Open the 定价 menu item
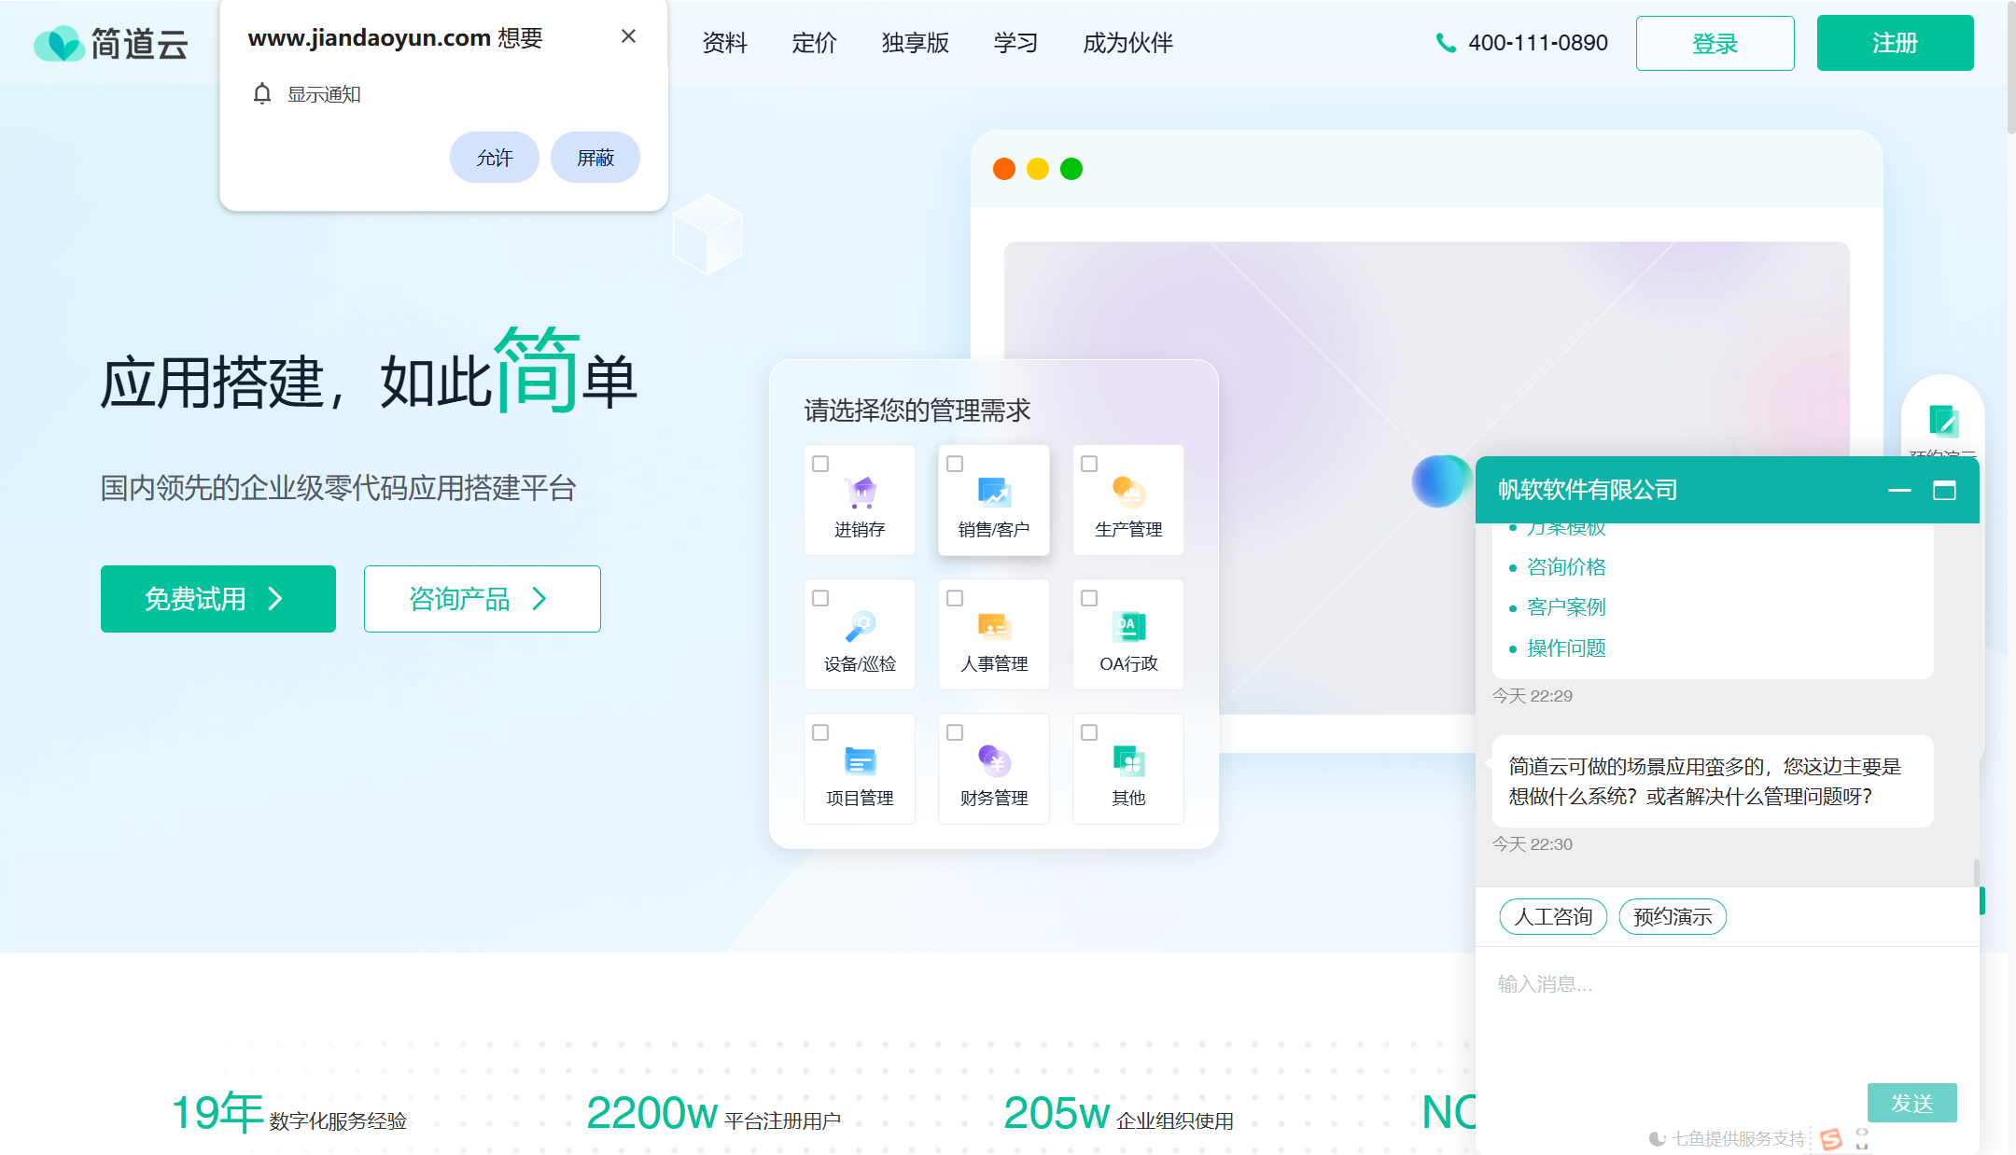The width and height of the screenshot is (2016, 1155). pyautogui.click(x=814, y=43)
